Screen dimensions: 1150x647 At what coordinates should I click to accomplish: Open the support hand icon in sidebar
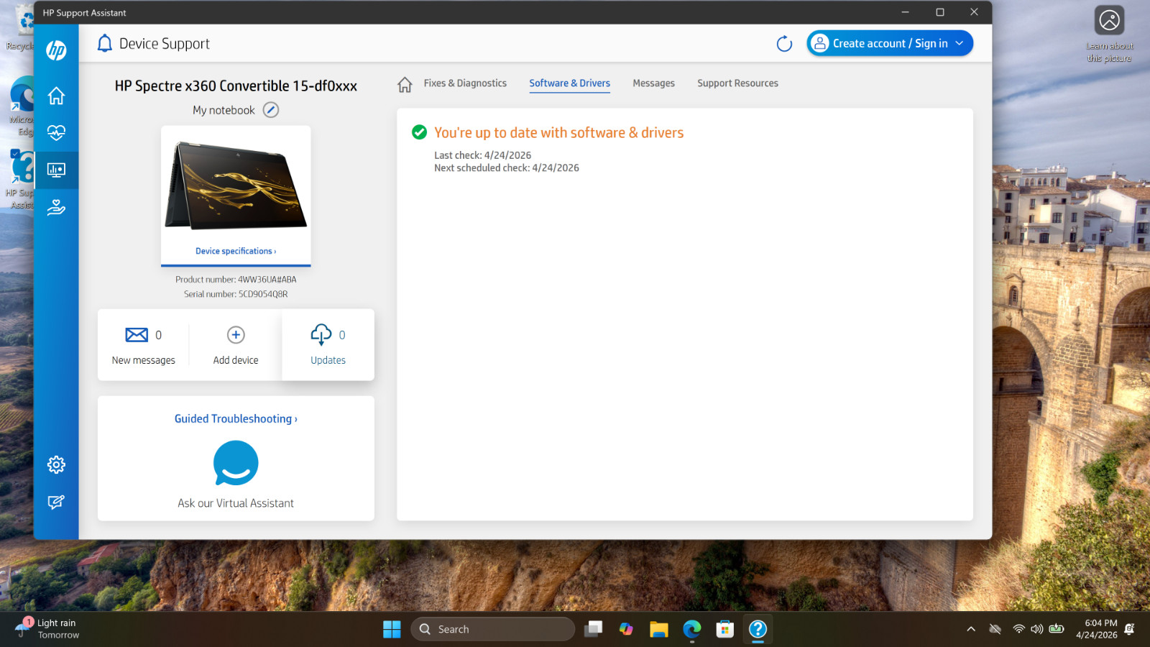point(56,208)
